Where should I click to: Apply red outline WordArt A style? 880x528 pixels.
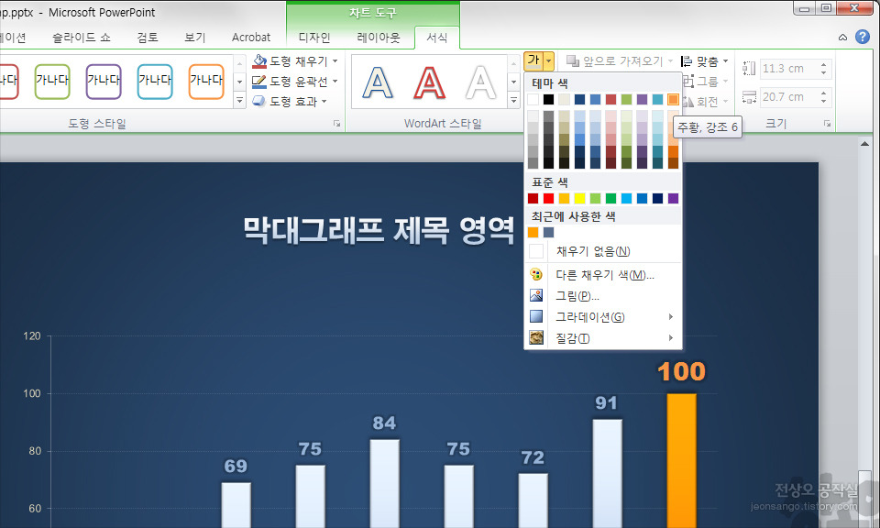click(429, 82)
